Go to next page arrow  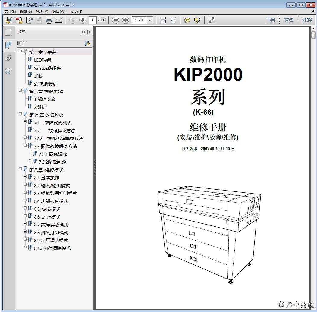(x=83, y=20)
